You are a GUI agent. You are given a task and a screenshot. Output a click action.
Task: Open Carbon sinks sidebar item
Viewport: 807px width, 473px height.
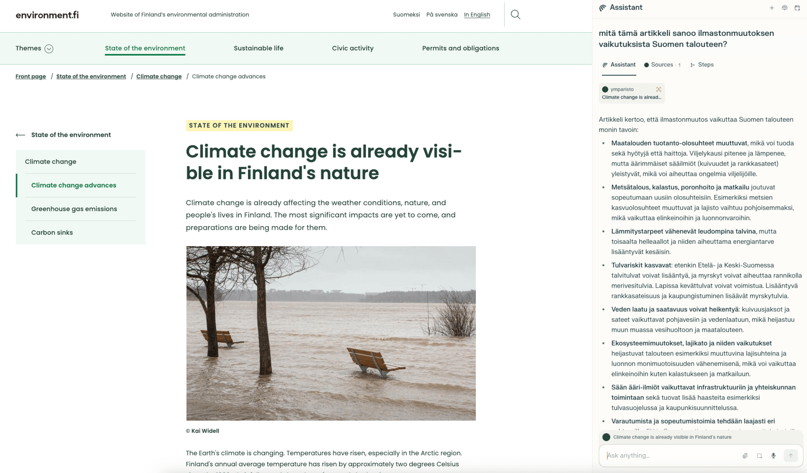point(52,232)
